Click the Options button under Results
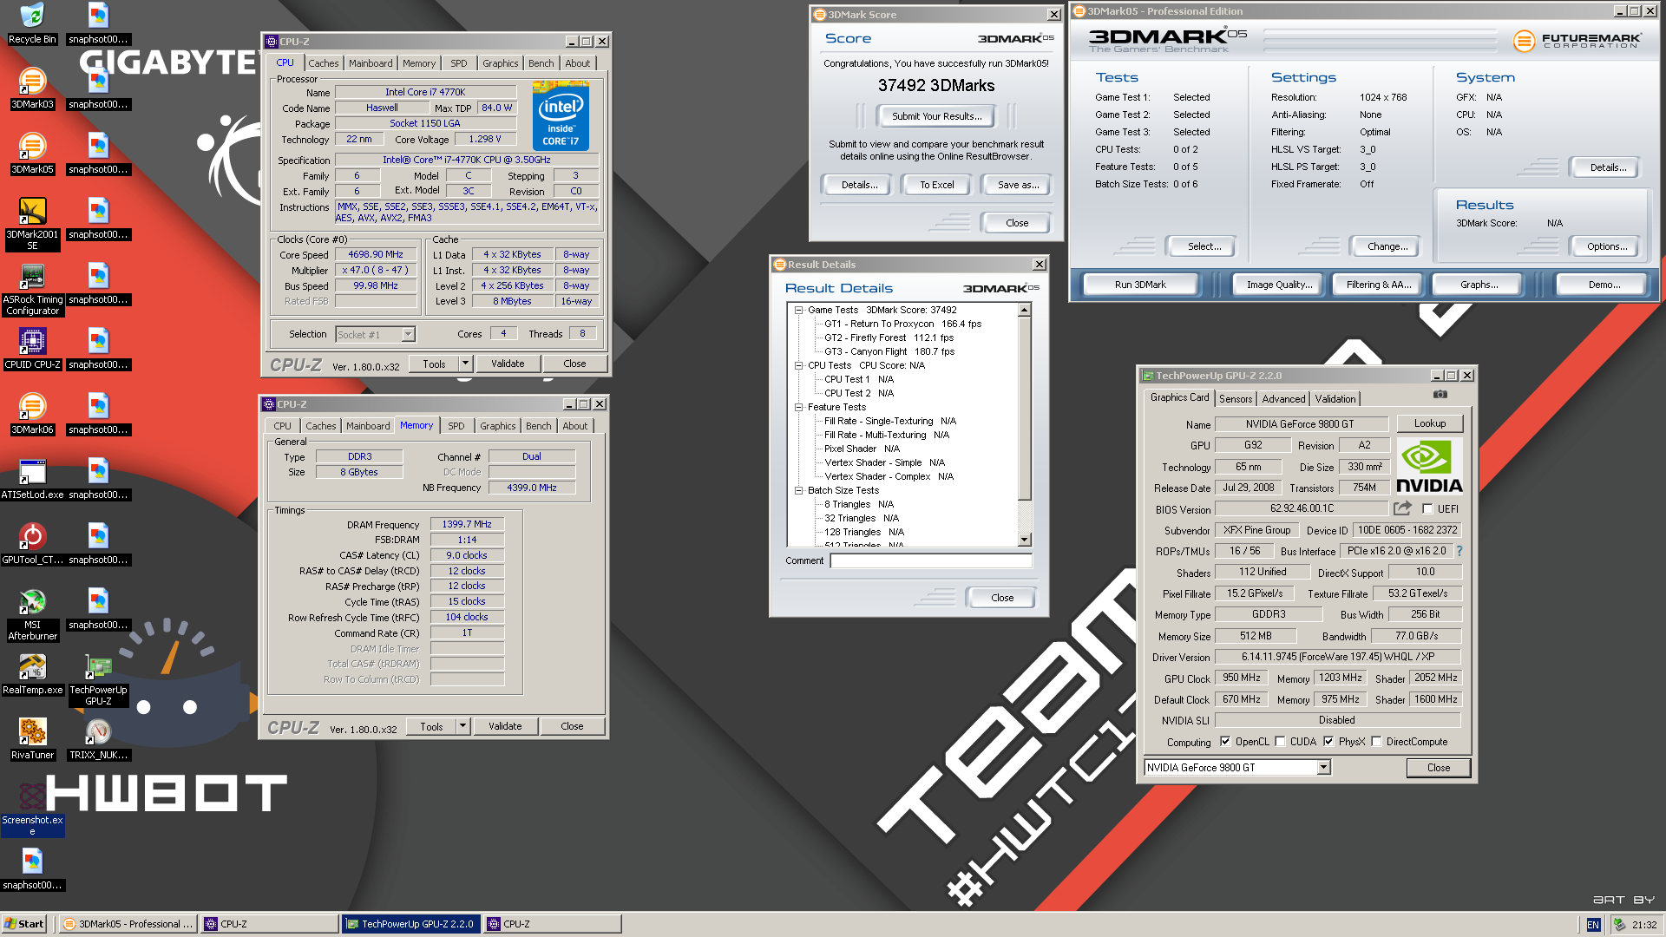Screen dimensions: 1666x937 tap(1607, 246)
